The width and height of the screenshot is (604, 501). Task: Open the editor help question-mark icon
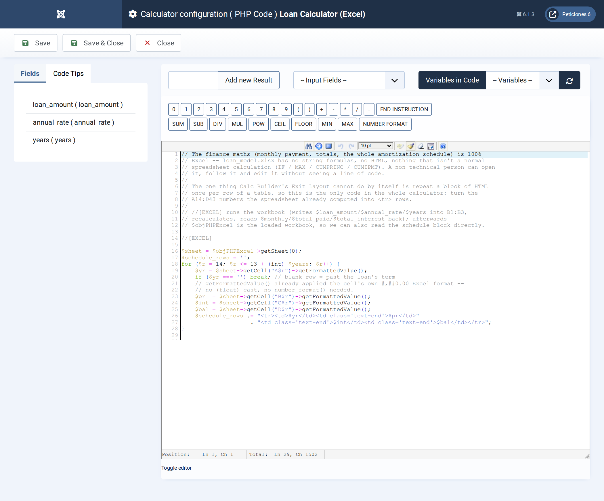pos(443,146)
